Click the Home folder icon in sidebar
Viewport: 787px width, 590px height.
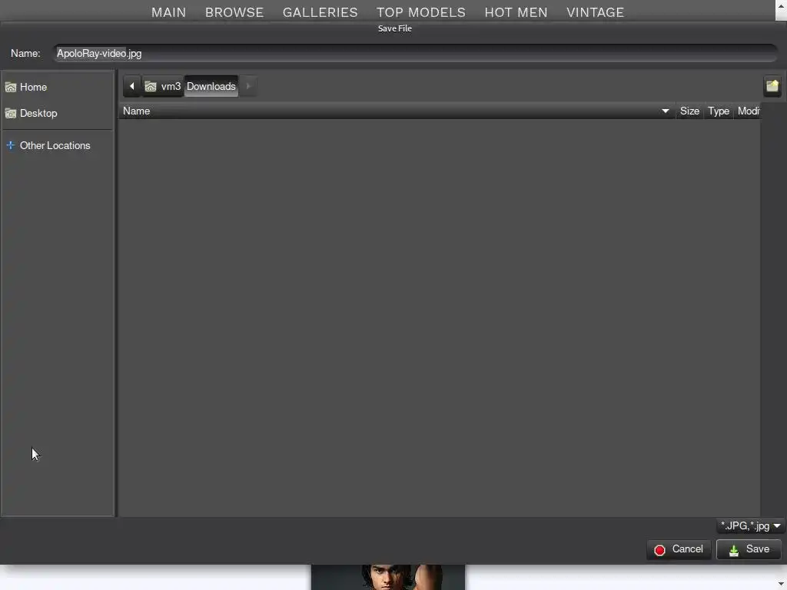click(11, 88)
